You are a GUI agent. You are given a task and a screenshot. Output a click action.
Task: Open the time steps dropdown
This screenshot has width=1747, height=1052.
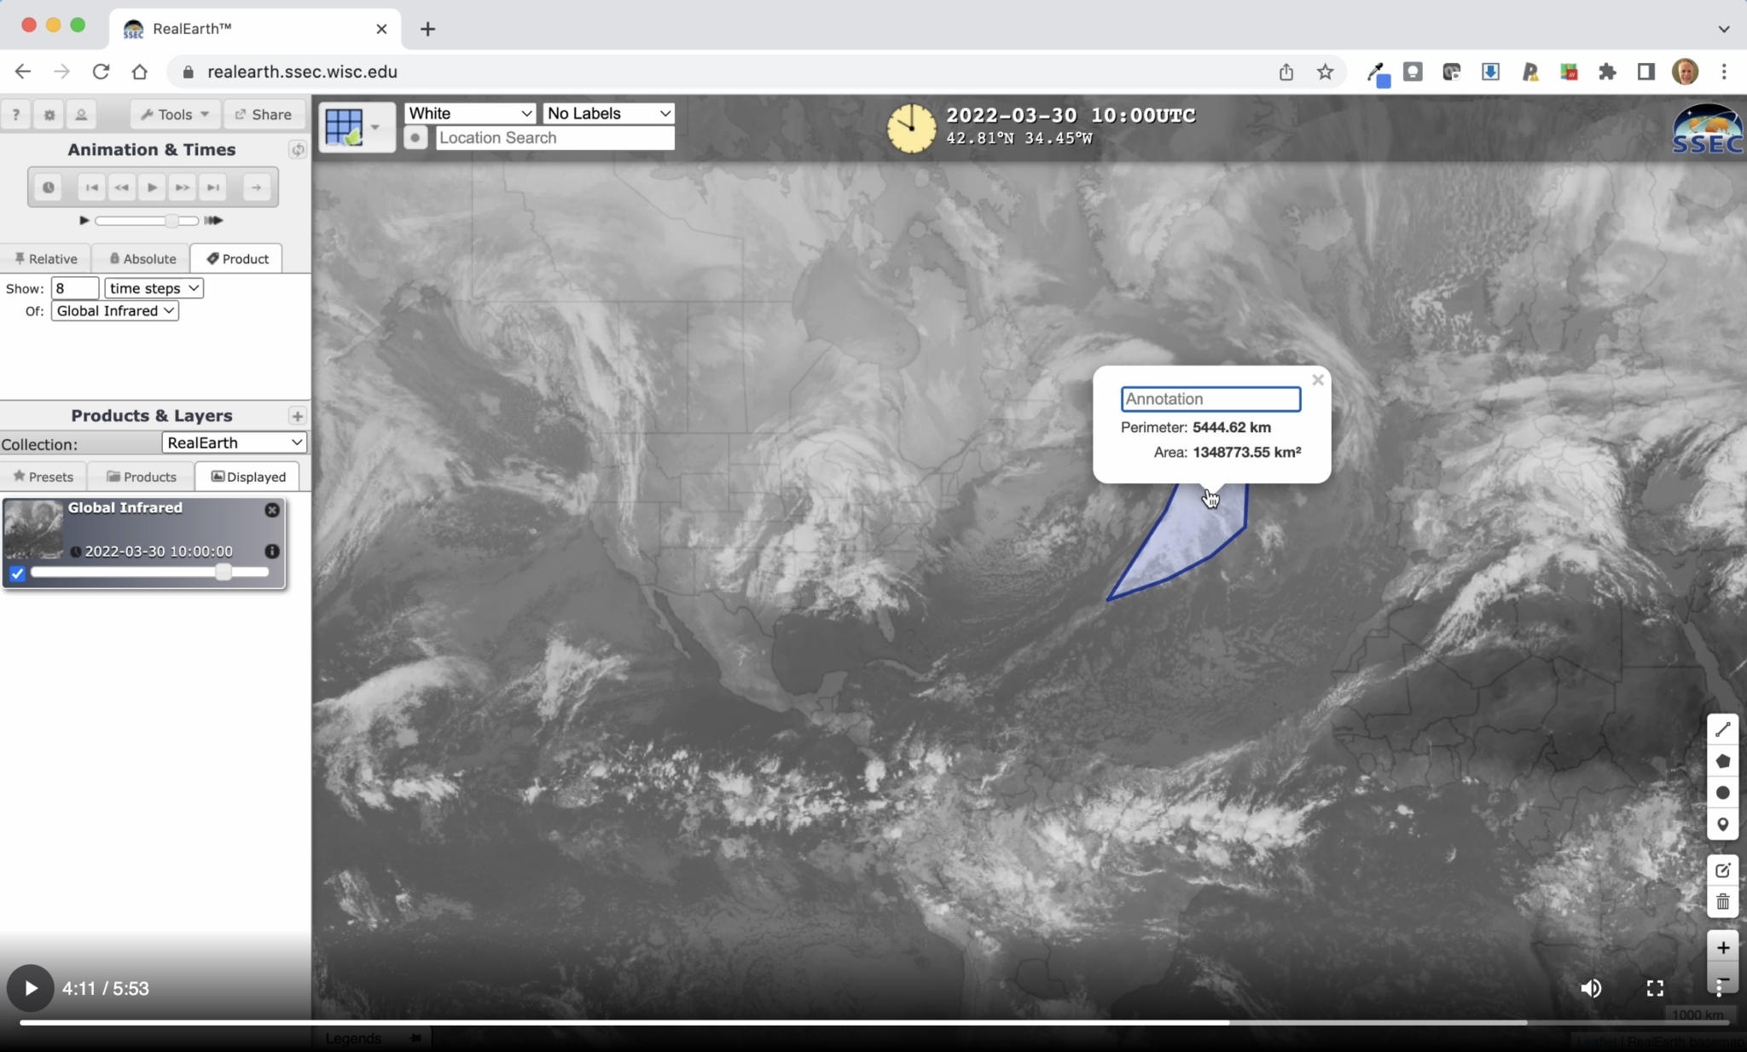point(154,288)
